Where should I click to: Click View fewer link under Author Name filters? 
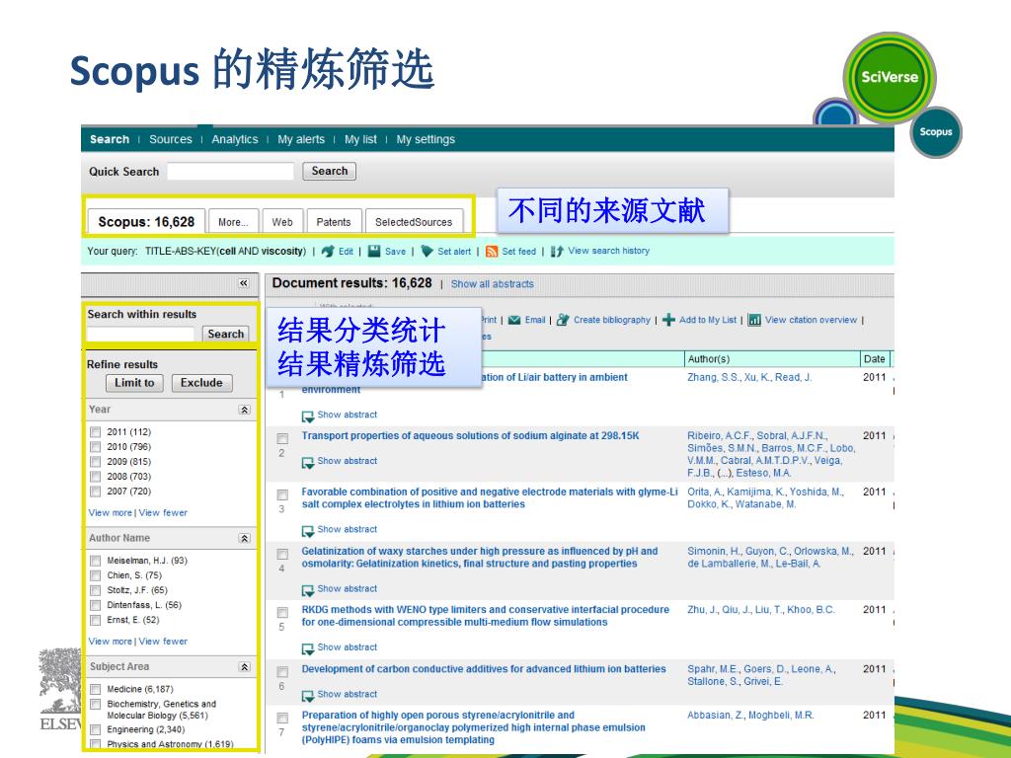point(163,642)
